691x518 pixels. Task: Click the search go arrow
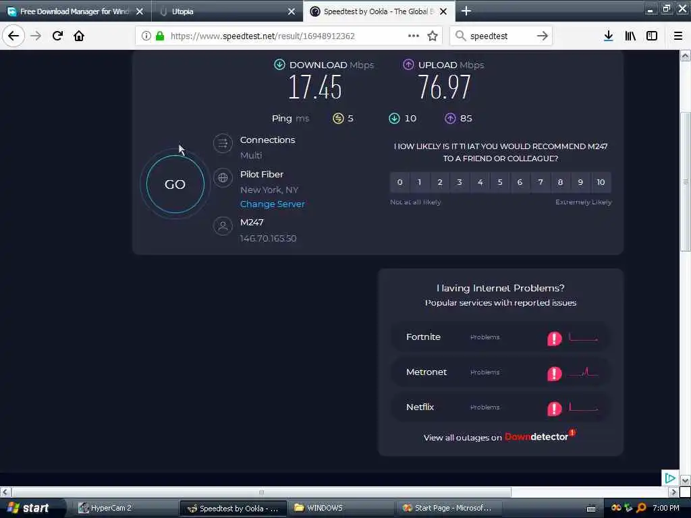[x=543, y=36]
